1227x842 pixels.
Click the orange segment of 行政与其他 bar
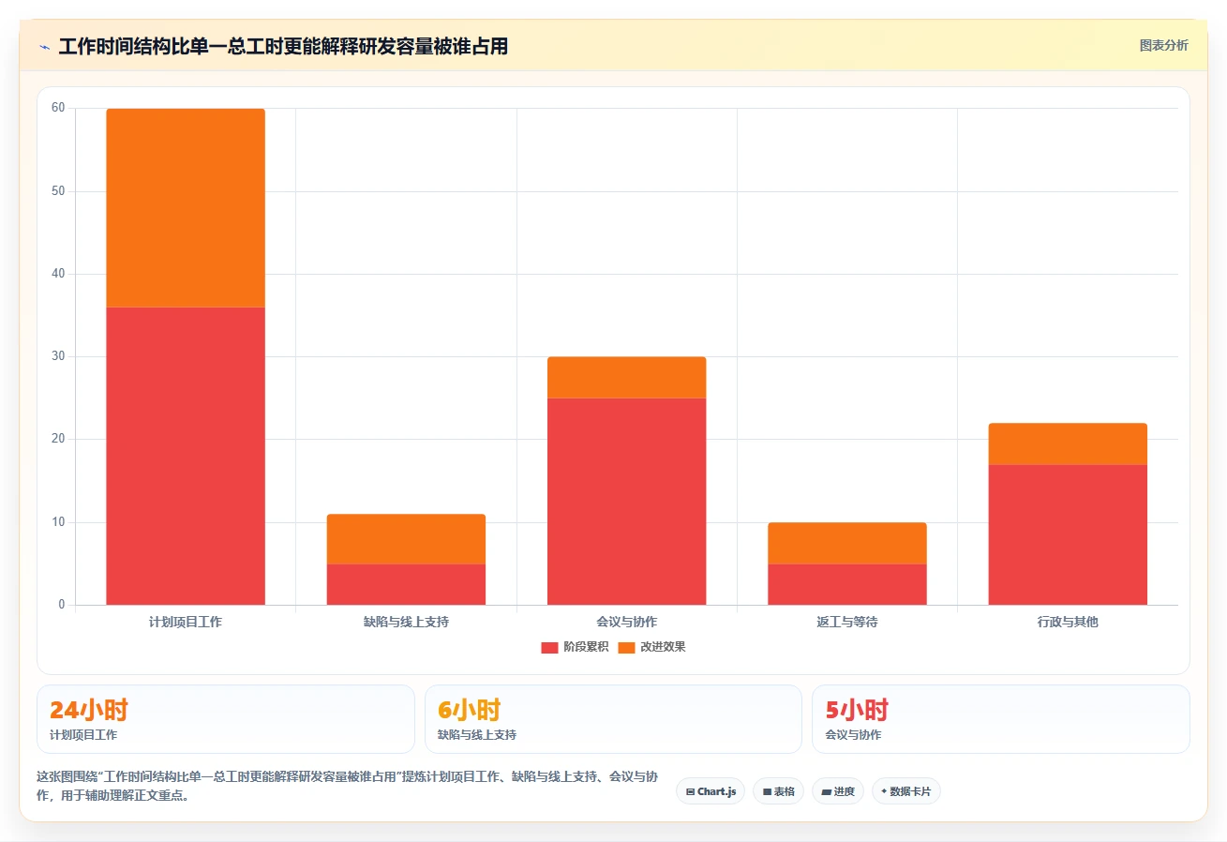coord(1068,444)
